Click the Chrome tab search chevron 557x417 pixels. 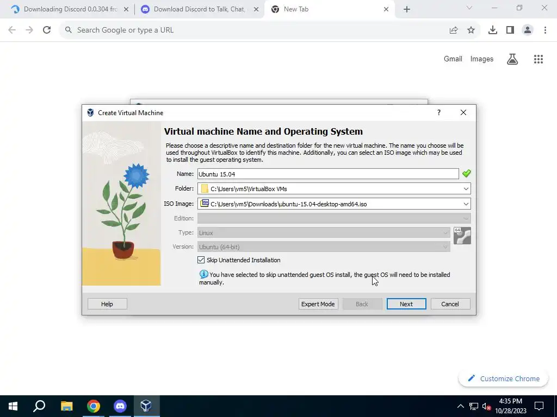[469, 8]
